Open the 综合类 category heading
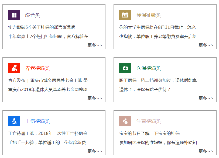The width and height of the screenshot is (219, 158). [x=33, y=15]
